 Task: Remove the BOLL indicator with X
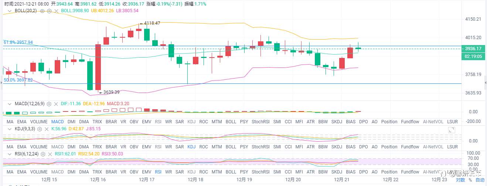pyautogui.click(x=56, y=11)
